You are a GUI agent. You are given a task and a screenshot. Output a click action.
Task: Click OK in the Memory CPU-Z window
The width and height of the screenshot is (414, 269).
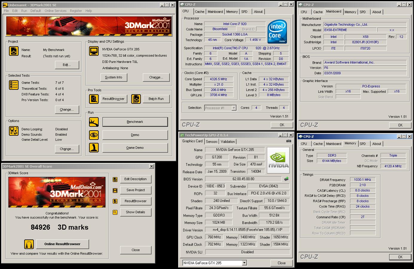[x=400, y=257]
